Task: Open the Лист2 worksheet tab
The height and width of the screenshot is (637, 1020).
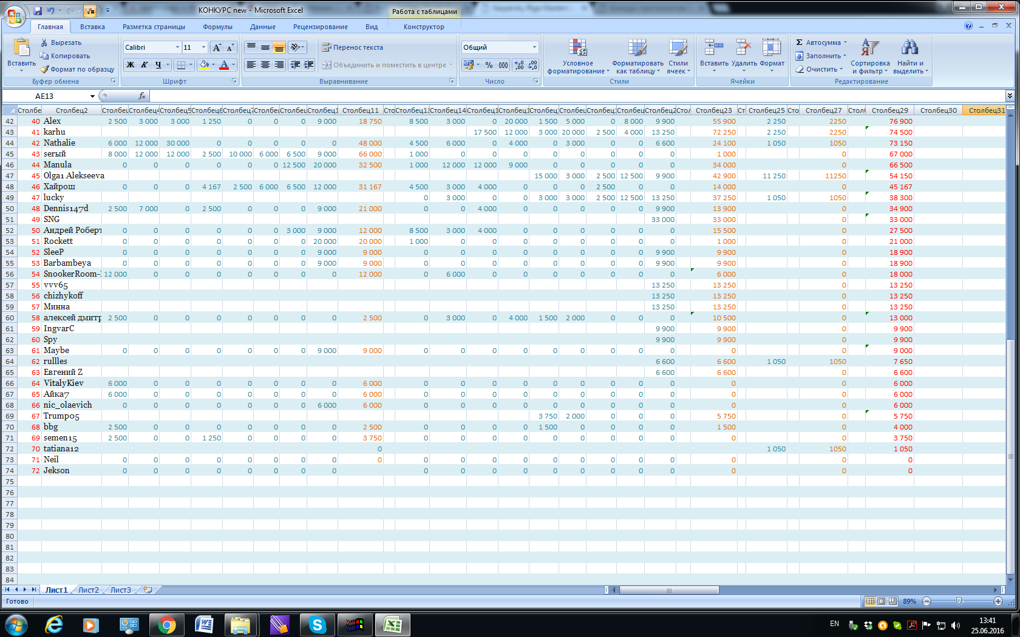Action: point(88,590)
